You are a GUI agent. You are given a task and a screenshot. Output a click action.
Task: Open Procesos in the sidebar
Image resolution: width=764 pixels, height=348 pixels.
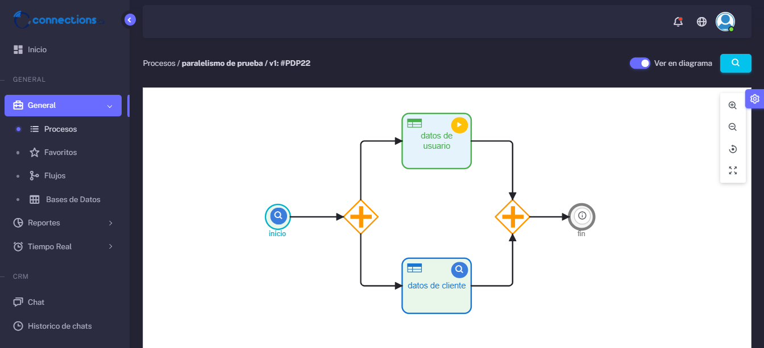tap(60, 129)
